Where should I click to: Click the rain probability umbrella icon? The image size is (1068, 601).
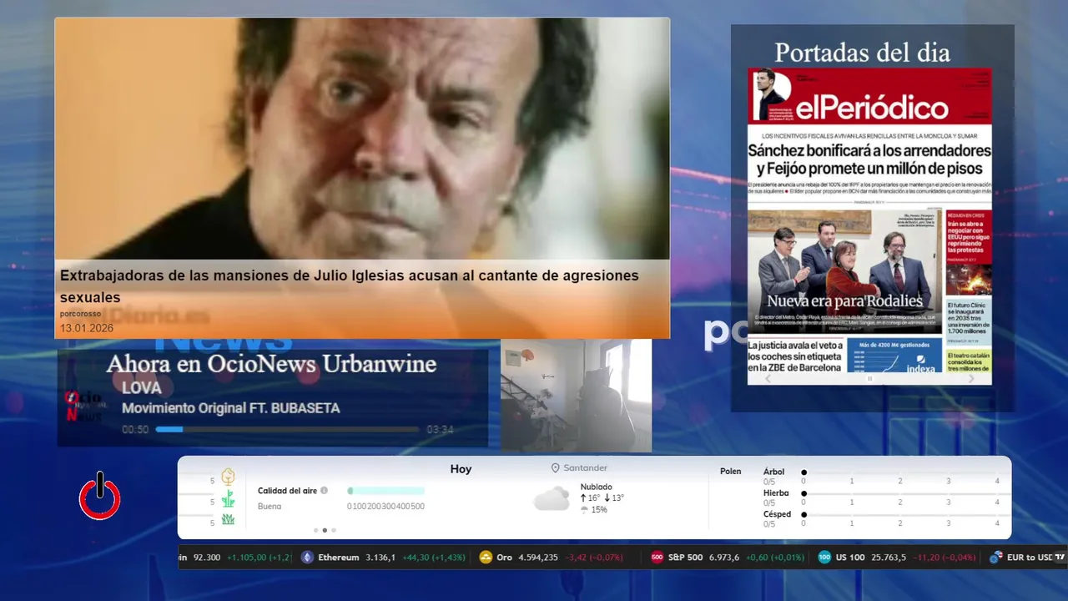pyautogui.click(x=584, y=510)
